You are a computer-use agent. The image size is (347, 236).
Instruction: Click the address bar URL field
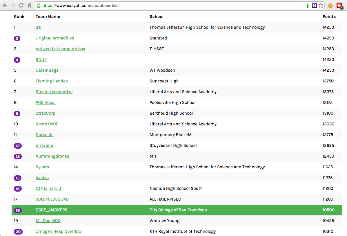click(x=174, y=6)
